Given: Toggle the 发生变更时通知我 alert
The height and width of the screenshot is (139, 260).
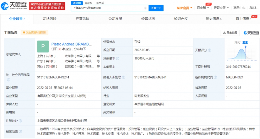Looking at the screenshot, I should tap(35, 32).
